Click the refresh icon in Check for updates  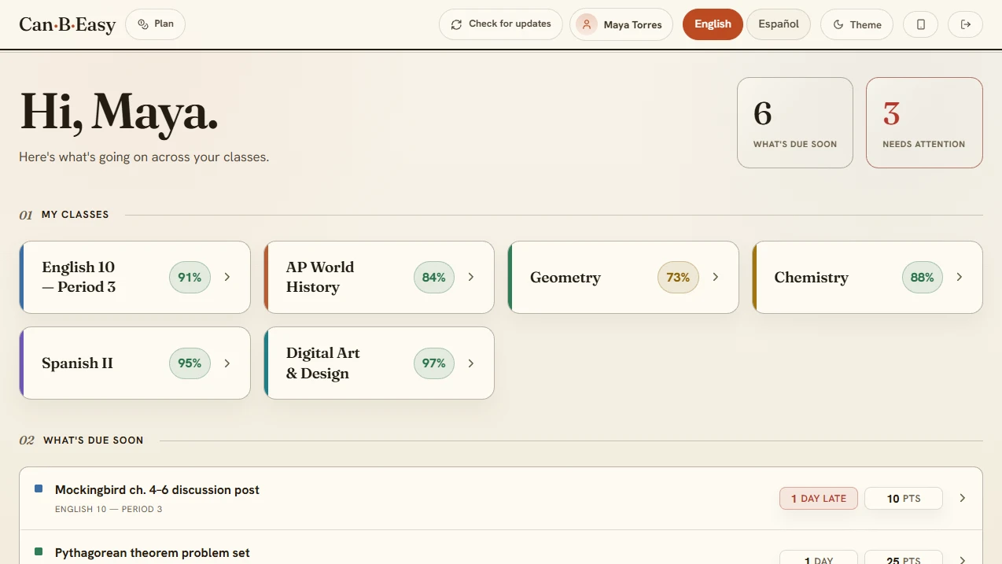click(456, 24)
